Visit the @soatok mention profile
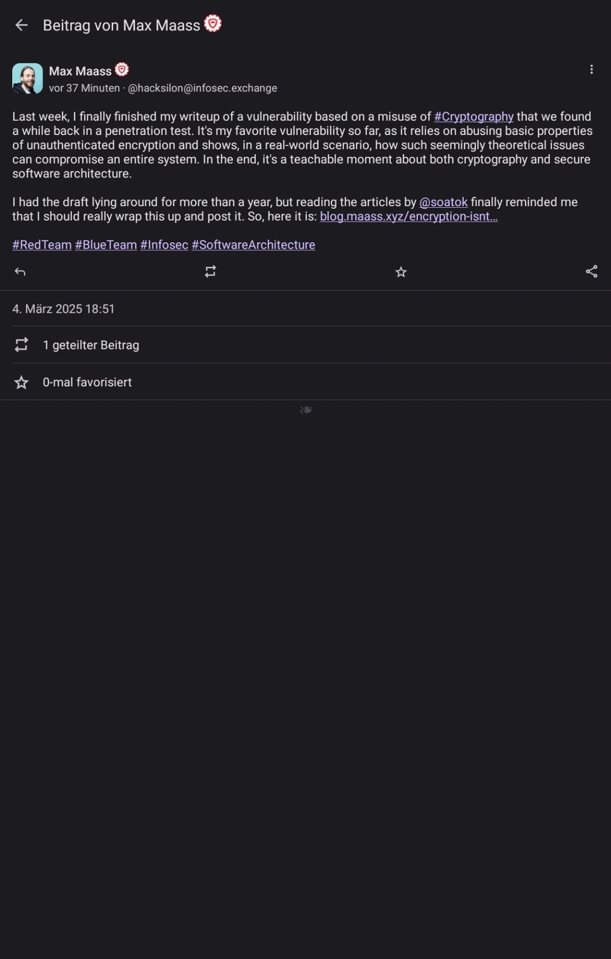This screenshot has height=959, width=611. (443, 202)
